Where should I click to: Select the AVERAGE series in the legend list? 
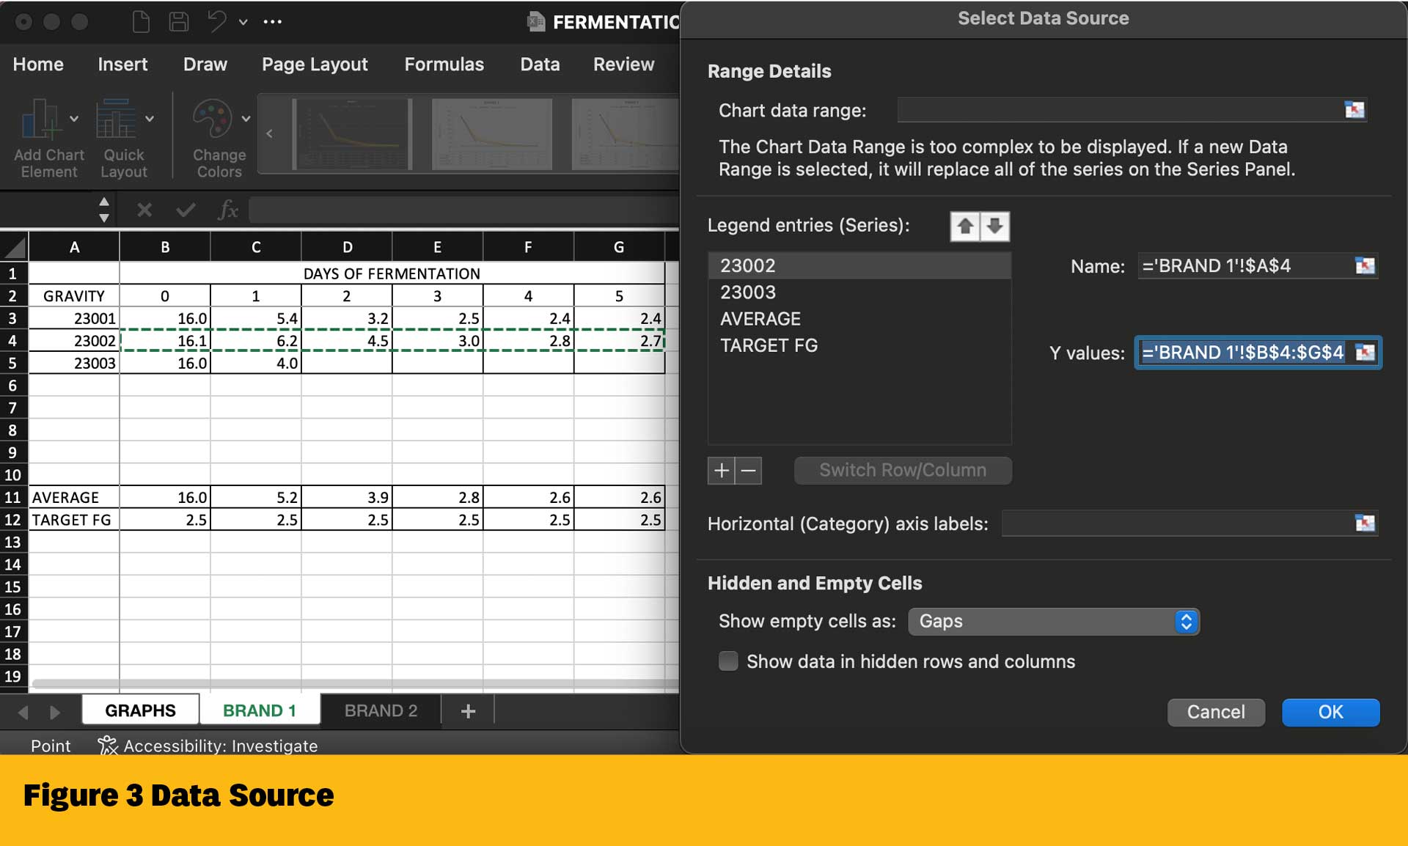[760, 319]
